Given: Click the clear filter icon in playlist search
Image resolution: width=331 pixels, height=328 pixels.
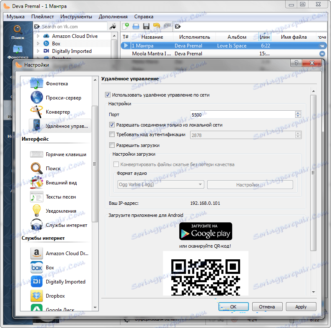Looking at the screenshot, I should coord(178,27).
